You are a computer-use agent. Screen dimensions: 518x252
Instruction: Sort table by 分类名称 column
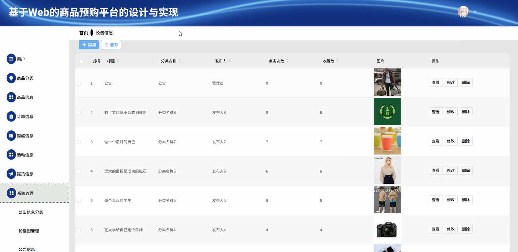(180, 61)
